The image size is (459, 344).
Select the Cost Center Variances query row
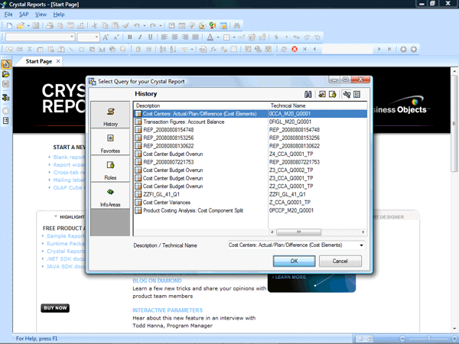pyautogui.click(x=164, y=203)
